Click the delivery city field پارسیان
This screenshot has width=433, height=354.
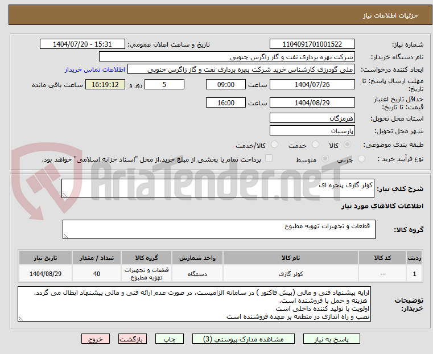tap(312, 130)
